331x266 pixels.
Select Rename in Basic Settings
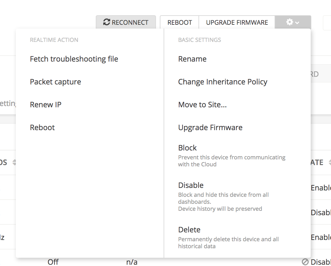click(x=192, y=59)
